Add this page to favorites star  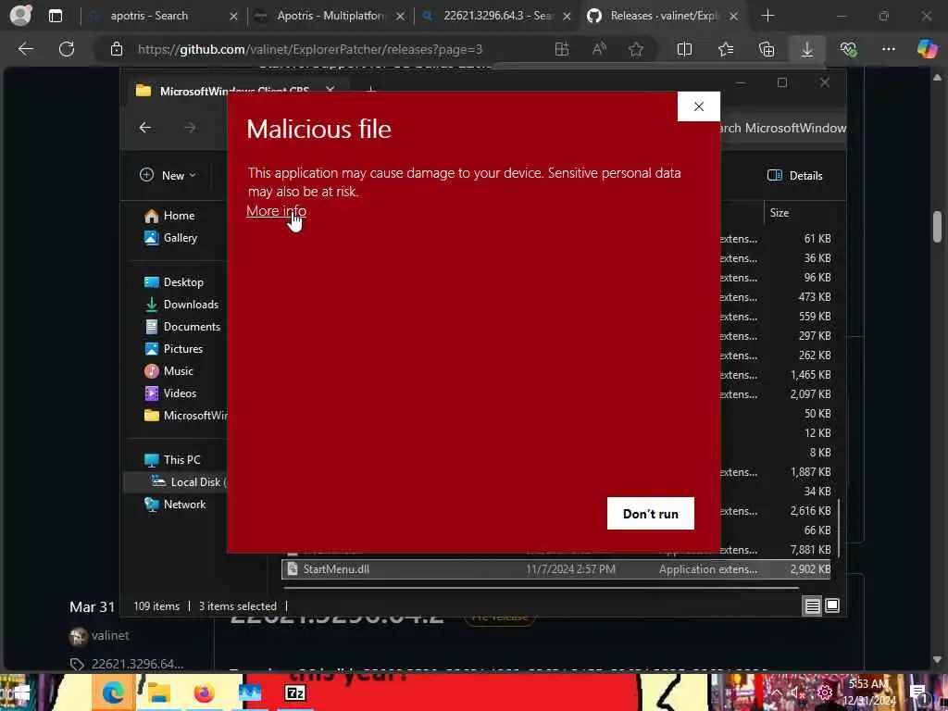tap(635, 50)
